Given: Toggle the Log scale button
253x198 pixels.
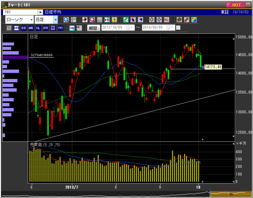Looking at the screenshot, I should tap(72, 28).
